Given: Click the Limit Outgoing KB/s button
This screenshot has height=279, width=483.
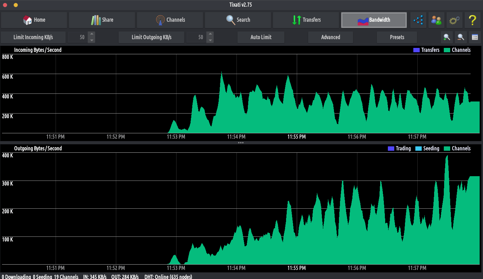Looking at the screenshot, I should [x=151, y=37].
